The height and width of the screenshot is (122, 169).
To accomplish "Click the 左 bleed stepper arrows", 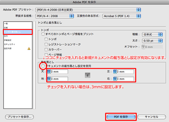I will (x=115, y=72).
